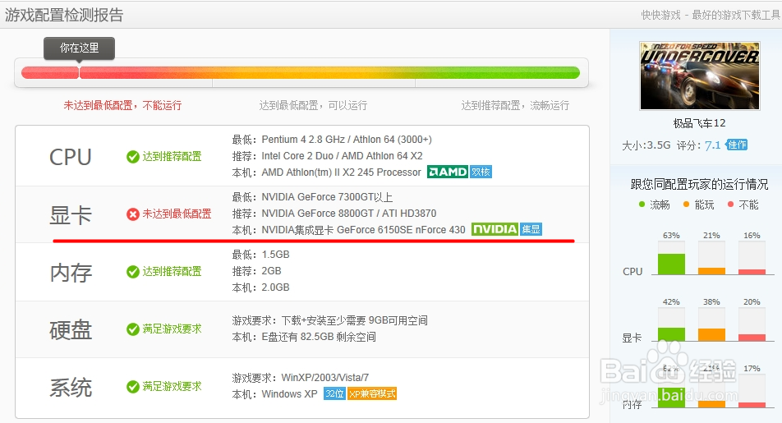The image size is (782, 423).
Task: Click WinXP/2003/Vista/7 requirement text
Action: [325, 378]
